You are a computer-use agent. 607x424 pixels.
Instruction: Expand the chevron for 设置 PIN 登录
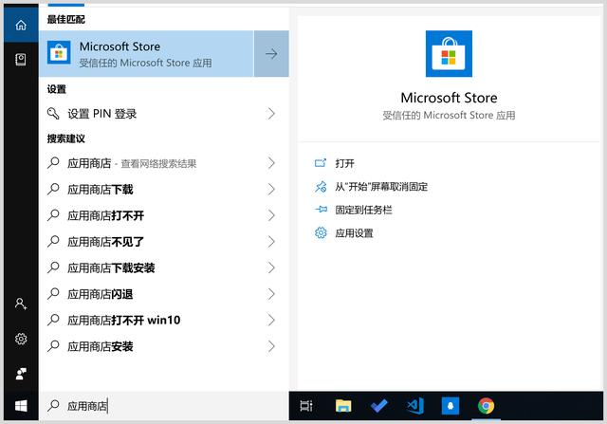coord(271,114)
